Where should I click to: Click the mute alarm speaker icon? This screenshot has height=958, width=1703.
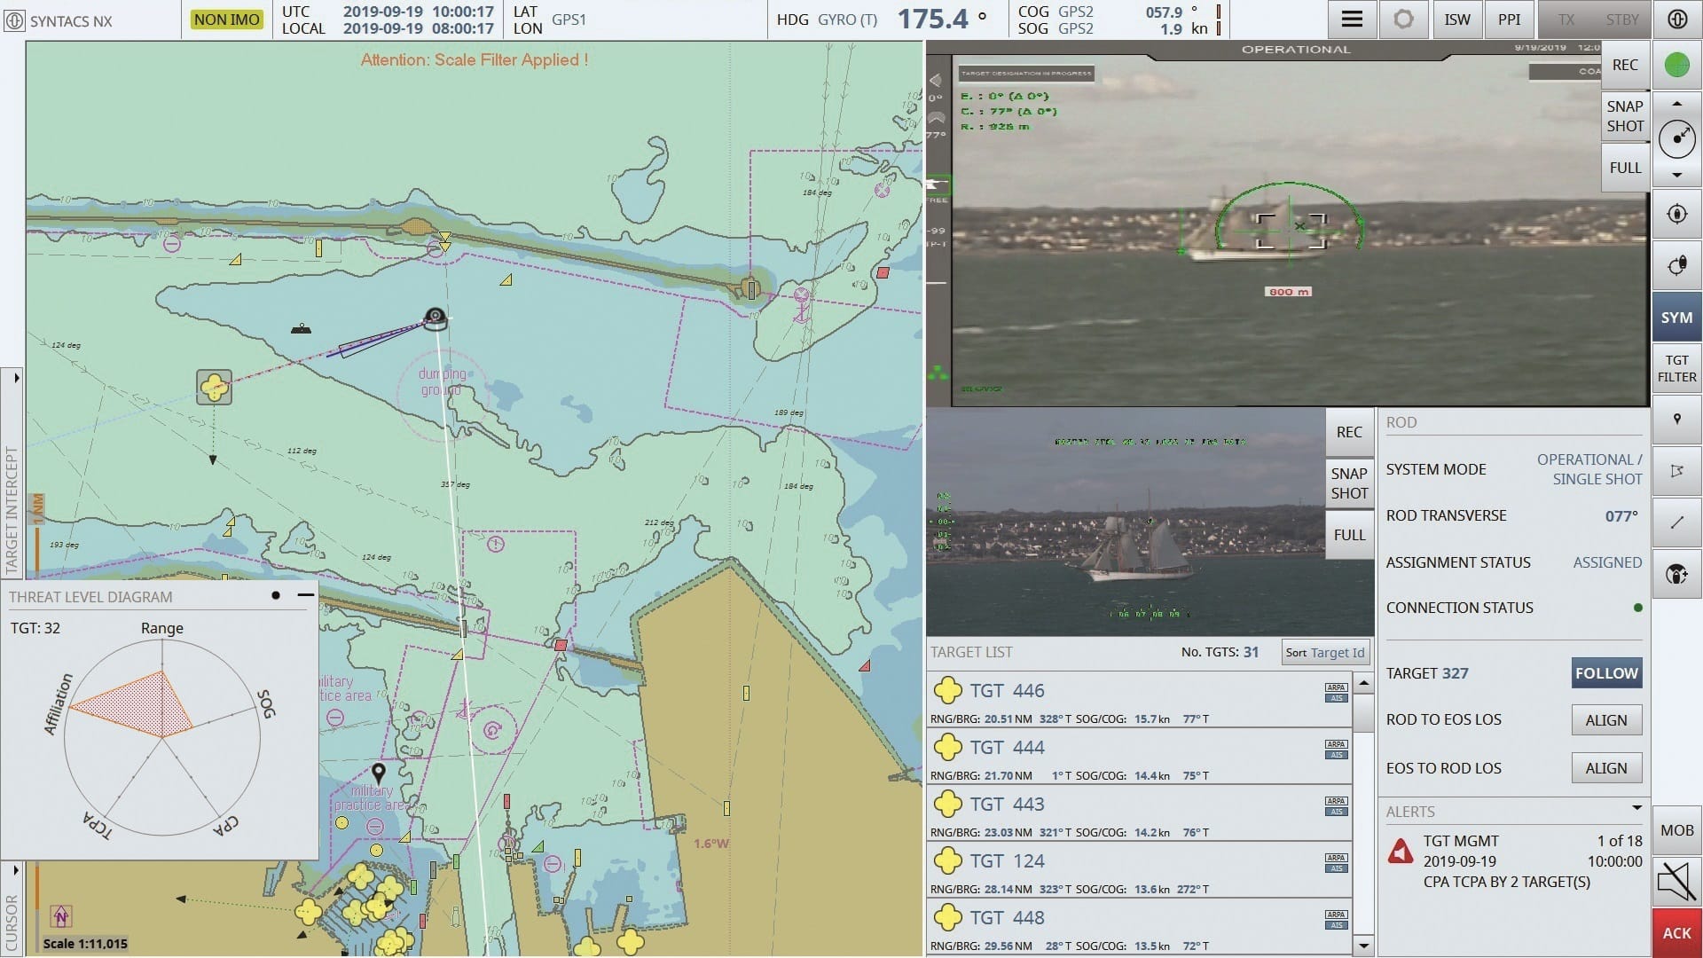1676,882
